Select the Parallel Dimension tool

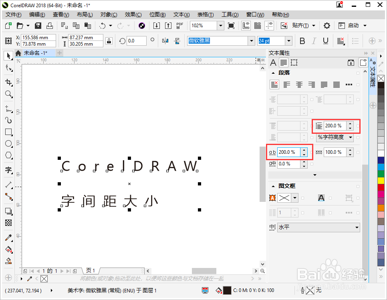point(8,185)
